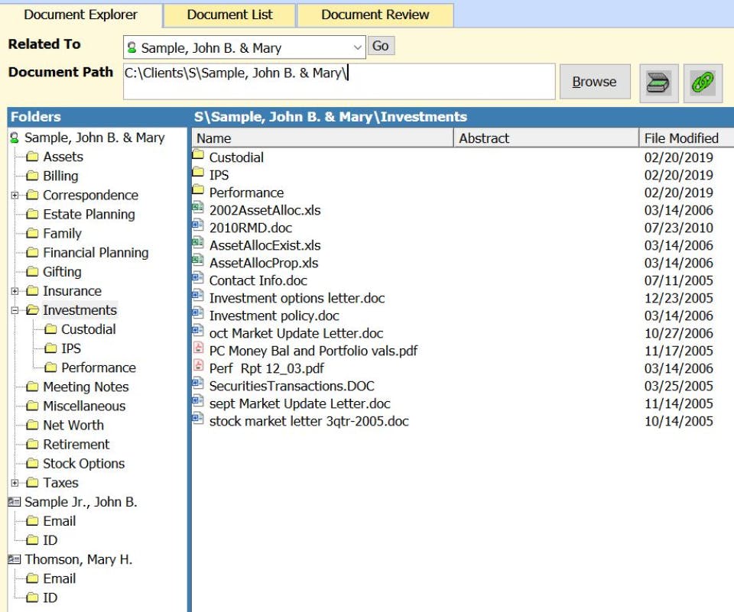The height and width of the screenshot is (612, 734).
Task: Select IPS subfolder in tree
Action: [71, 348]
